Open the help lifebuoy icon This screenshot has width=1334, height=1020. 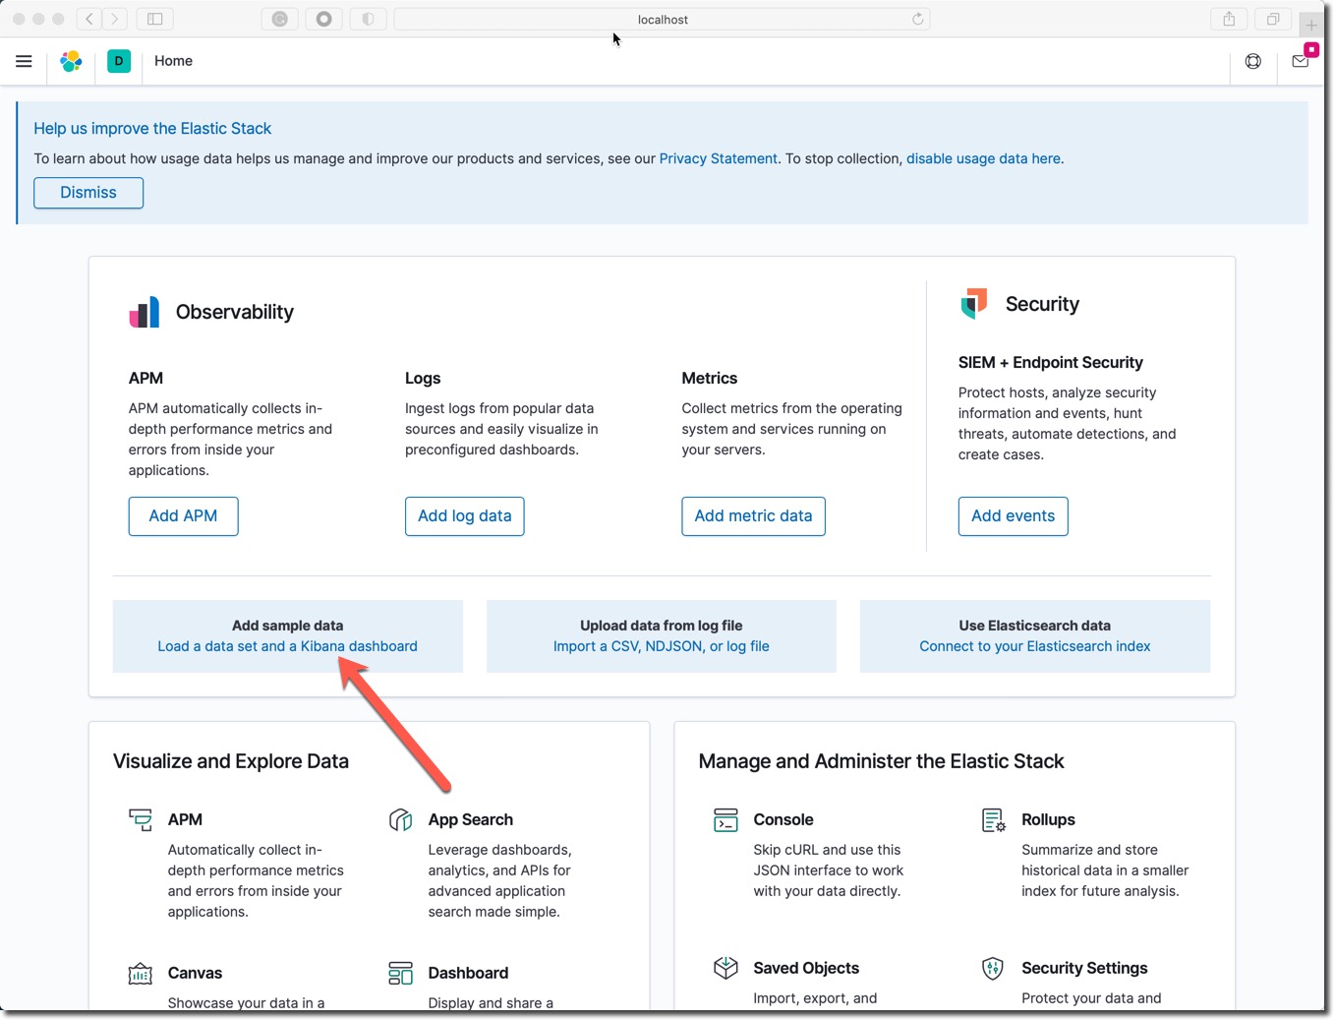(x=1252, y=61)
